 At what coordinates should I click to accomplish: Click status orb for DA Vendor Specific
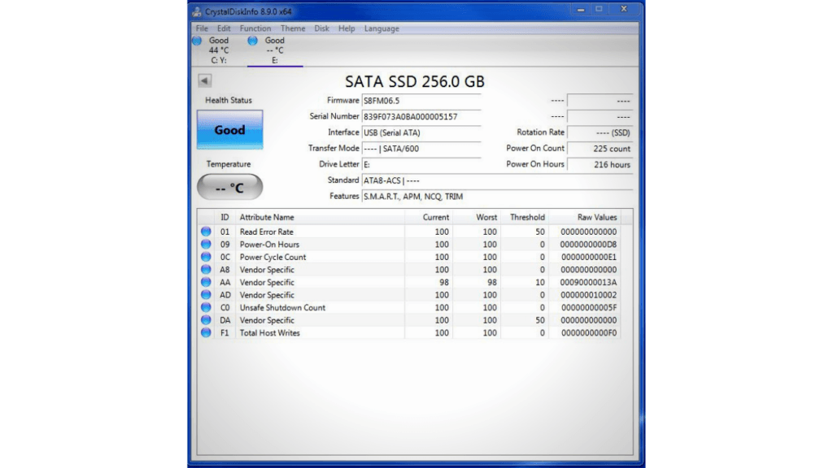coord(206,320)
